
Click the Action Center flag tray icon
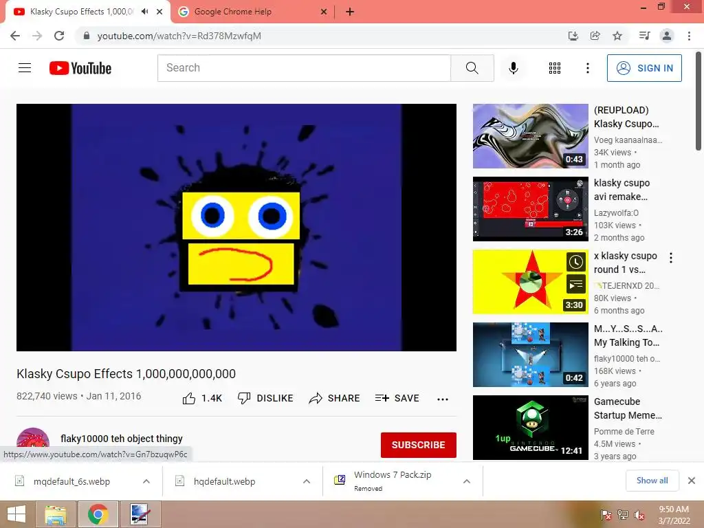(x=606, y=515)
